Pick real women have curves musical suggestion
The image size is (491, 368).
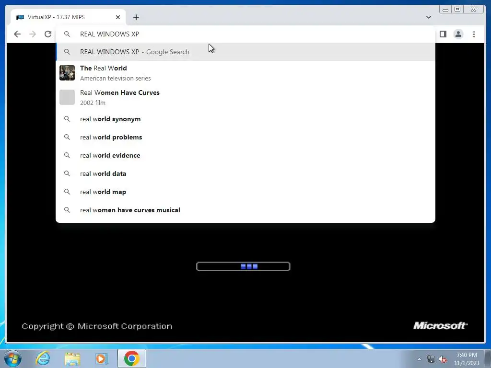coord(245,210)
